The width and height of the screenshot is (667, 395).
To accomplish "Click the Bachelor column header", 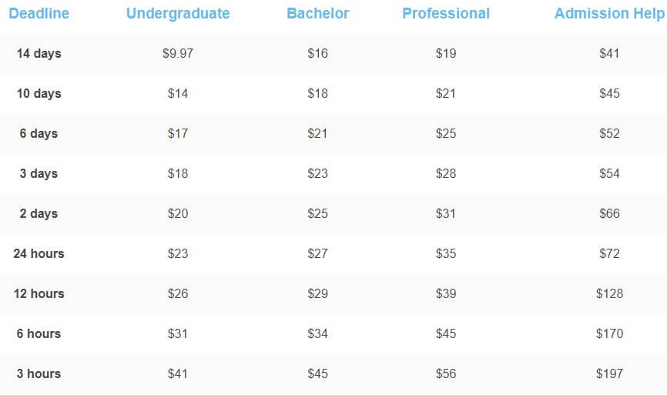I will click(318, 14).
